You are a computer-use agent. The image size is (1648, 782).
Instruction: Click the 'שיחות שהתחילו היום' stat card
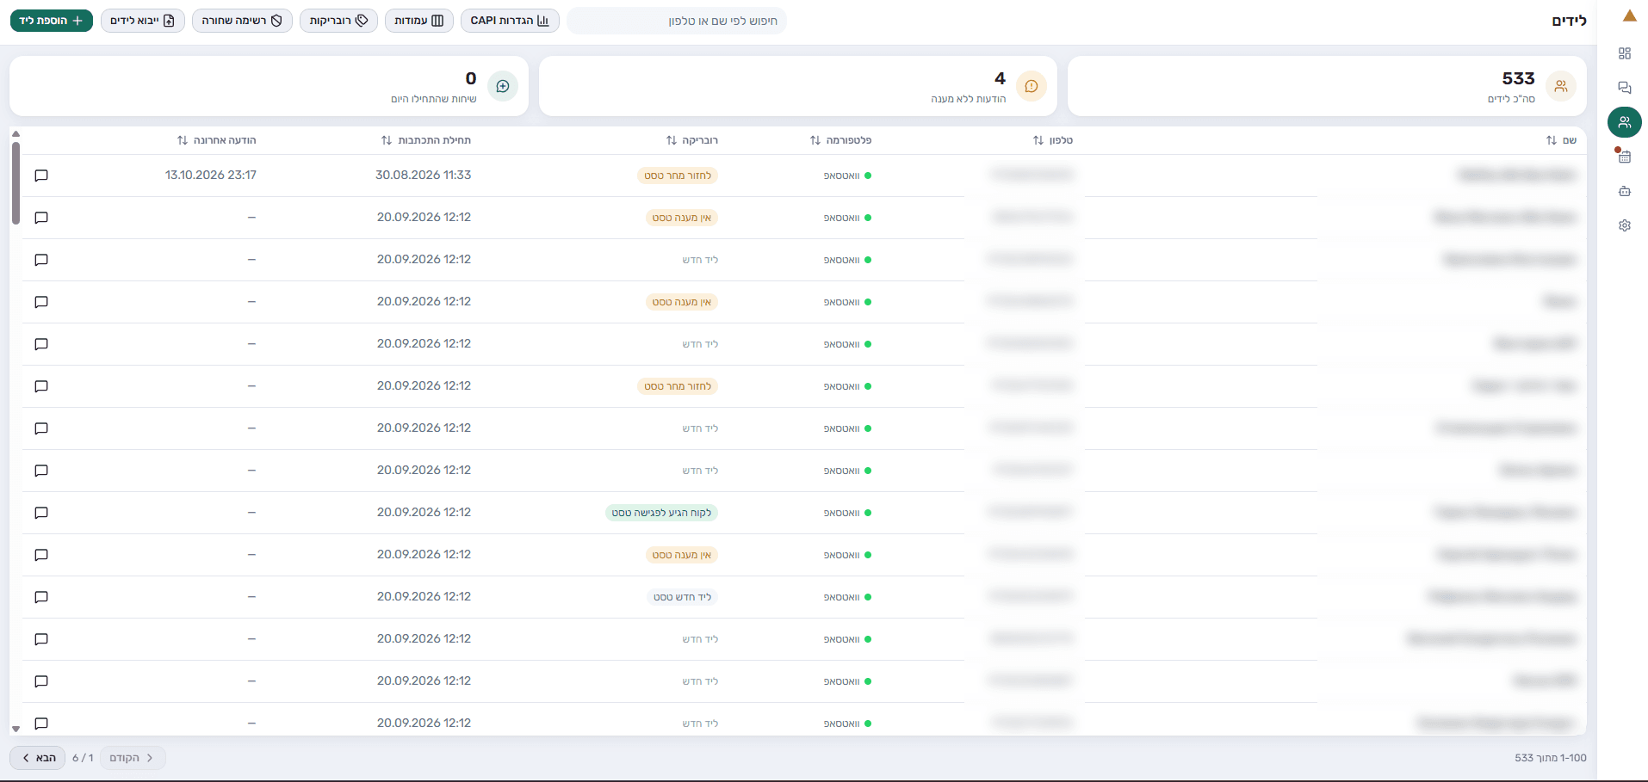[269, 86]
